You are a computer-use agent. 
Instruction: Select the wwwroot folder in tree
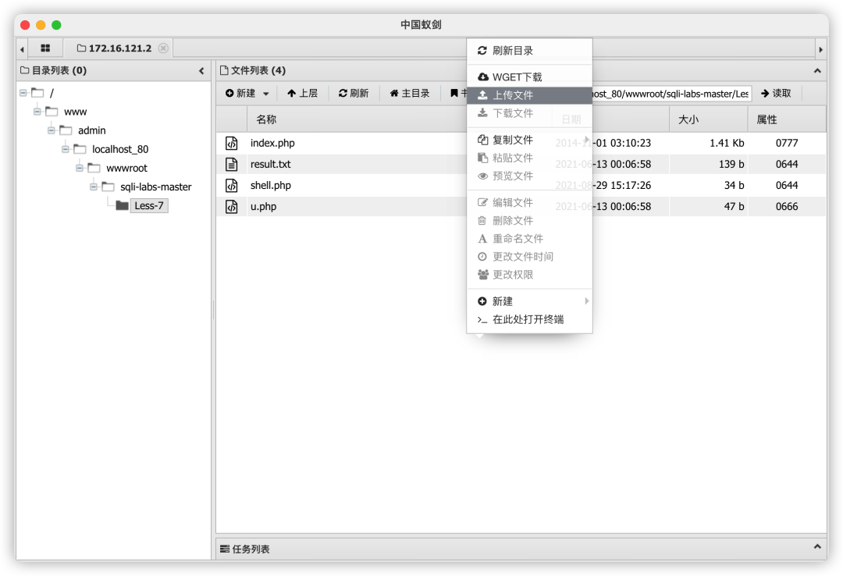point(126,169)
